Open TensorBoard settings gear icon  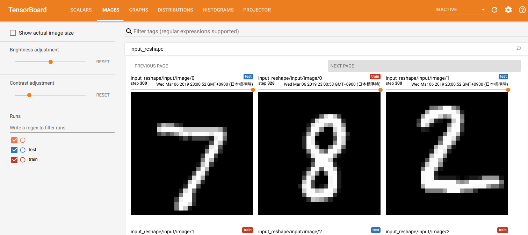click(x=508, y=10)
